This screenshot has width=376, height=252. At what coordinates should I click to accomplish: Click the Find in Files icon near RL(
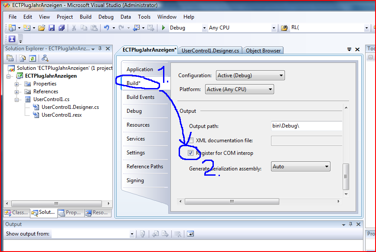[x=284, y=28]
